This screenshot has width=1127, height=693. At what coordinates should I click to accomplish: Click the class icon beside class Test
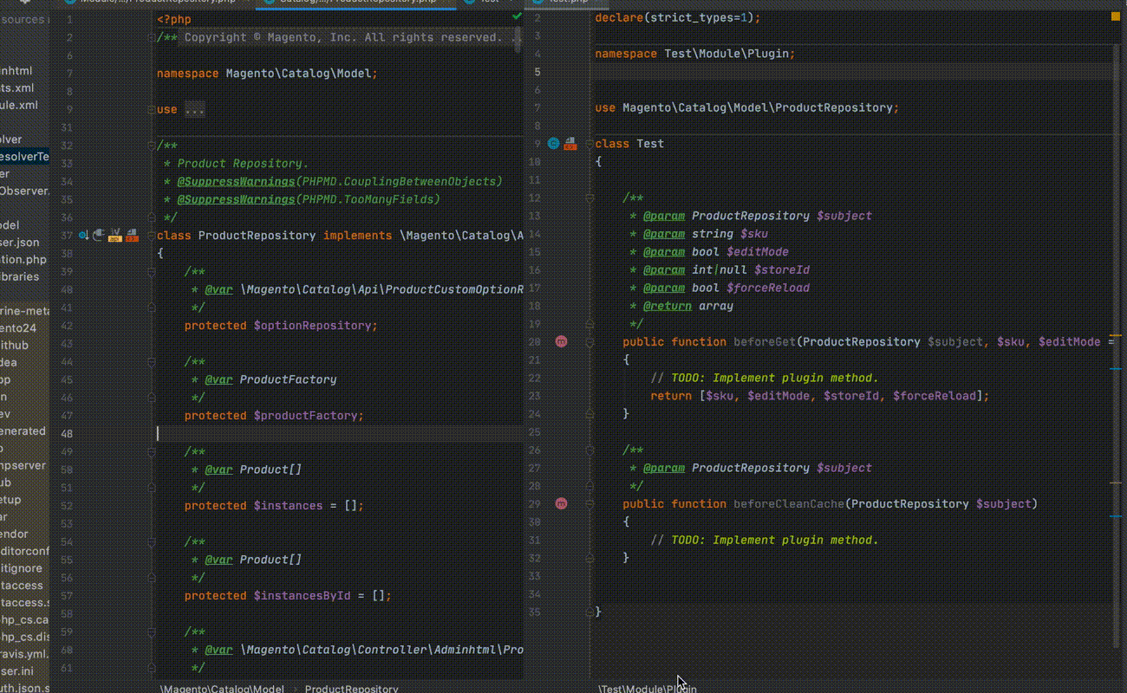click(x=553, y=144)
